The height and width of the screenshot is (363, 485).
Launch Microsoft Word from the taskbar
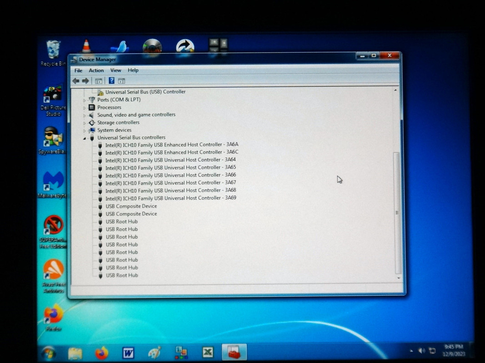[128, 353]
